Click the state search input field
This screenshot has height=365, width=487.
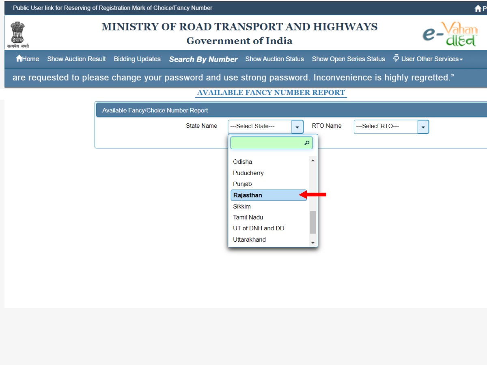pyautogui.click(x=267, y=143)
